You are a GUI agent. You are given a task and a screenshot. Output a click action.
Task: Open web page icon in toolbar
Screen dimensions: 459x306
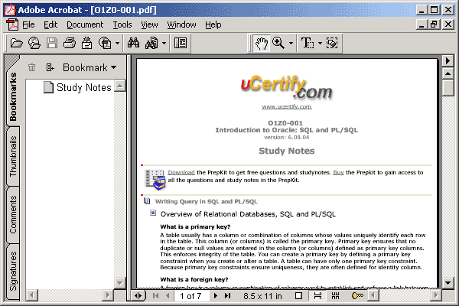pyautogui.click(x=34, y=43)
